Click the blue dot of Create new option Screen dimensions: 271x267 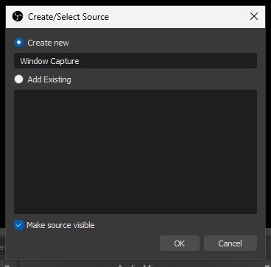(x=18, y=43)
